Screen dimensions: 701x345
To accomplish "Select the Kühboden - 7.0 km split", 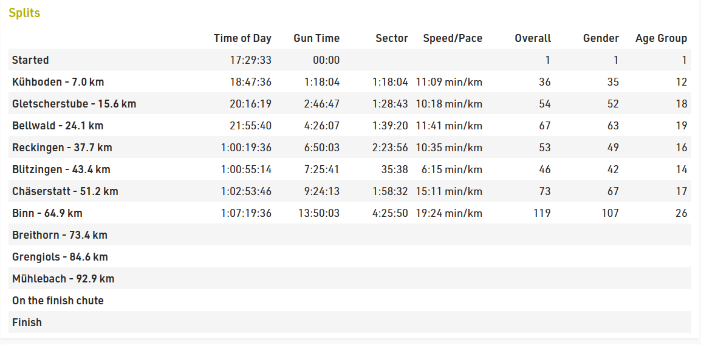I will (350, 82).
